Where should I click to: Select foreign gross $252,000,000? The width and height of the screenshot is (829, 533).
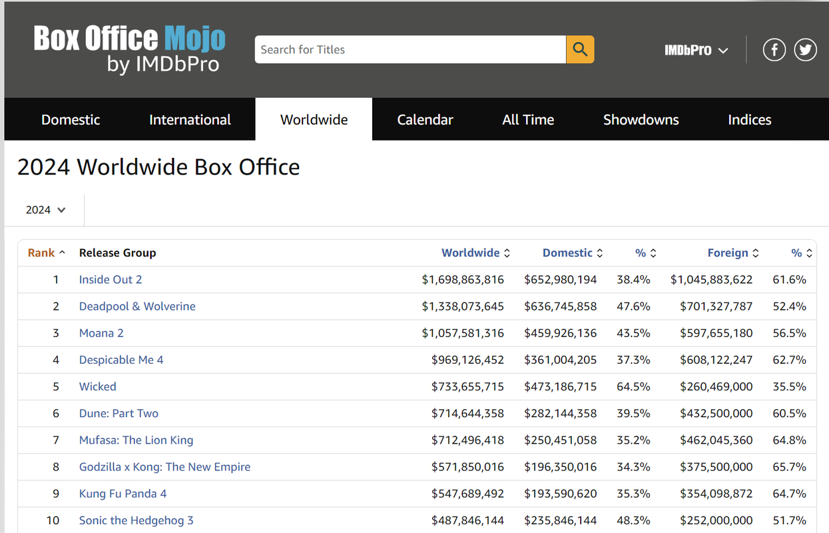(x=716, y=520)
